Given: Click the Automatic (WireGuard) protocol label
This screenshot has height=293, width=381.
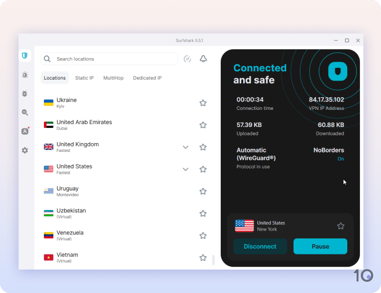Looking at the screenshot, I should (256, 154).
